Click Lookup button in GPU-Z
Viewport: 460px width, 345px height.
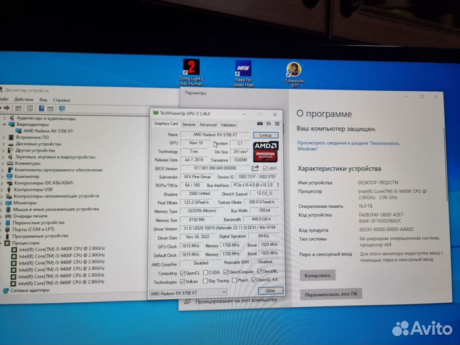[x=266, y=135]
